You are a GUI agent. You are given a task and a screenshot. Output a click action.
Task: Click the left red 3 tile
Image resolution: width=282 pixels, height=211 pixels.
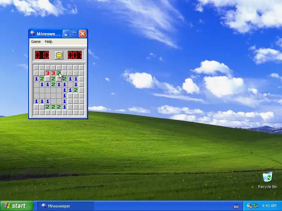point(48,73)
